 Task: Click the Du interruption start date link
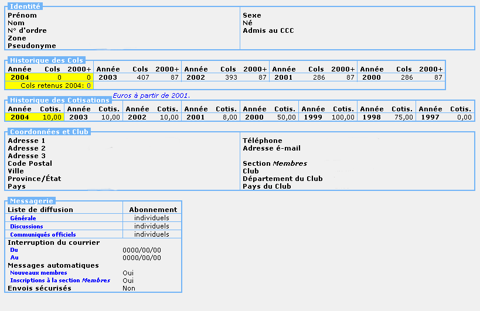coord(14,250)
